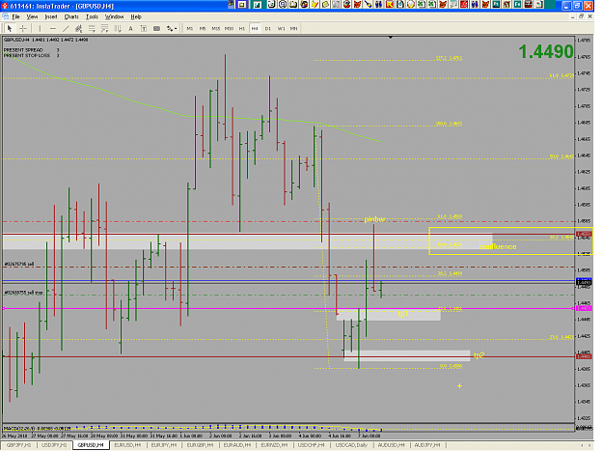This screenshot has height=451, width=603.
Task: Click the 'PRESENT SPREAD' indicator text
Action: tap(23, 50)
